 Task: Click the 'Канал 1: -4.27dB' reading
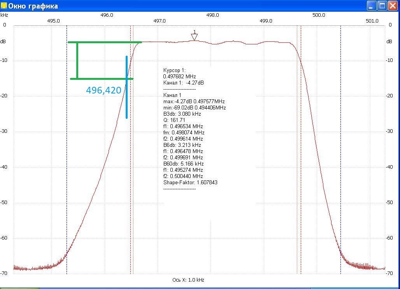point(183,83)
